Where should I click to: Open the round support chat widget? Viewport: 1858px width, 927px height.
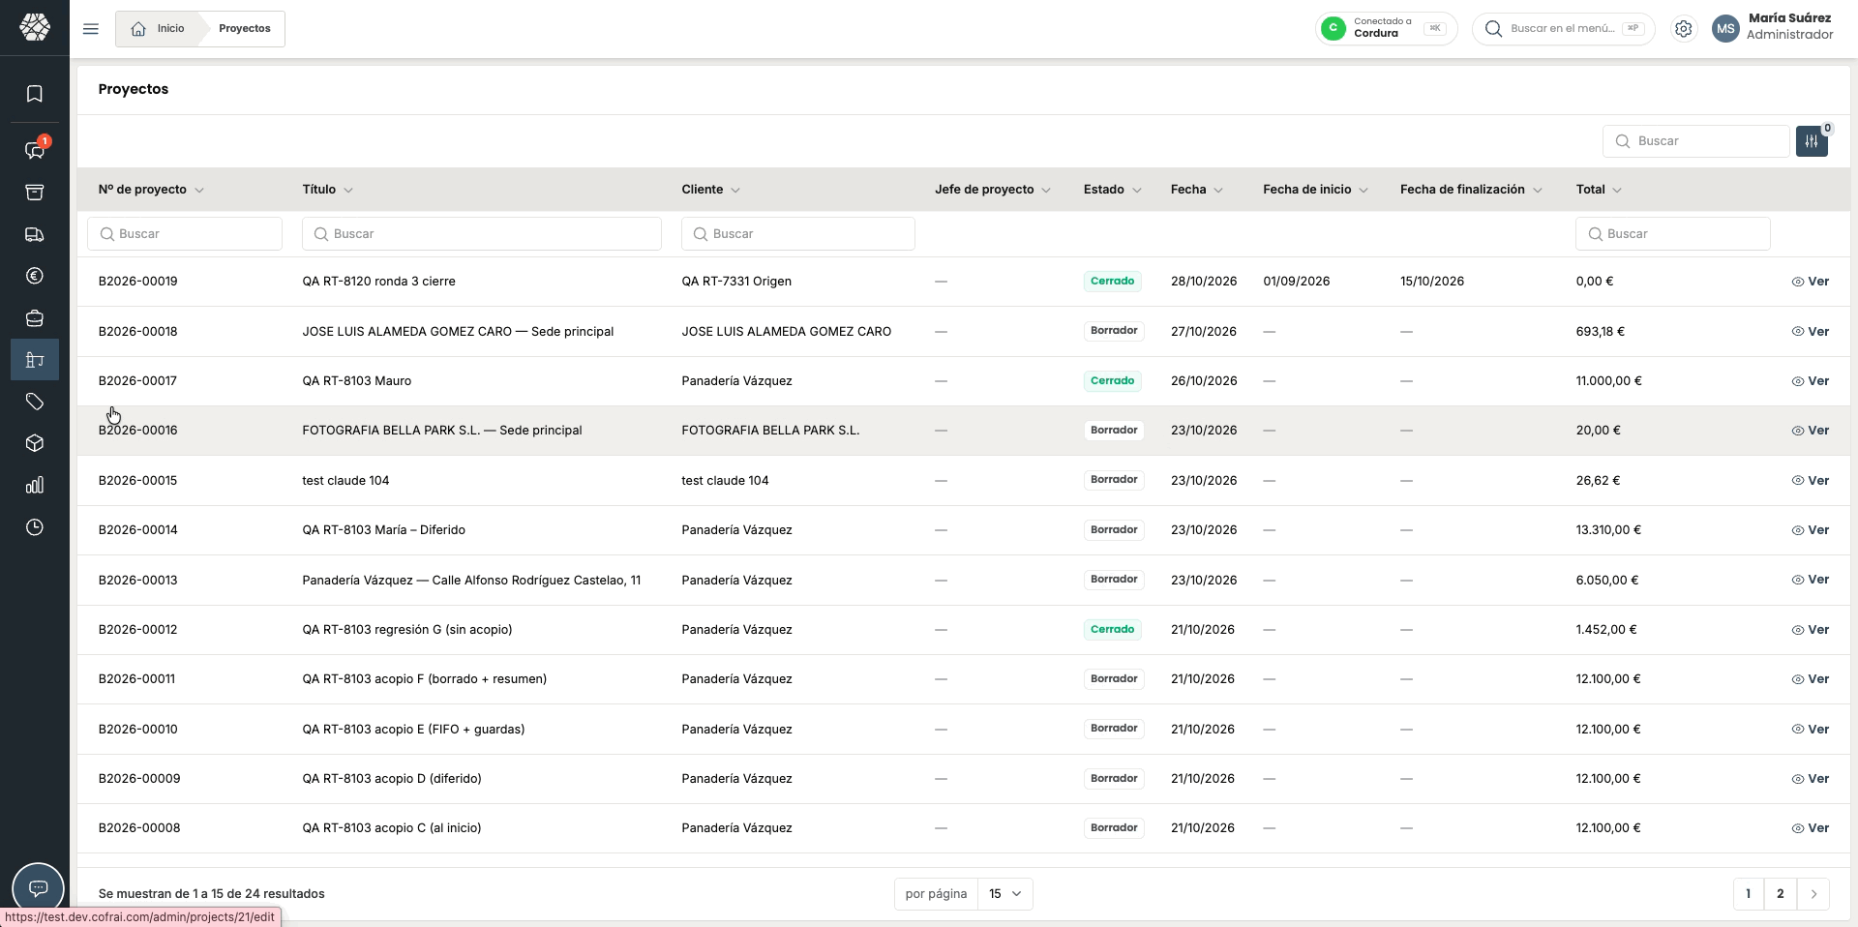[x=38, y=888]
